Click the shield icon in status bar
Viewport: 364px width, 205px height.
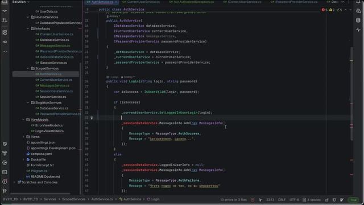point(334,200)
